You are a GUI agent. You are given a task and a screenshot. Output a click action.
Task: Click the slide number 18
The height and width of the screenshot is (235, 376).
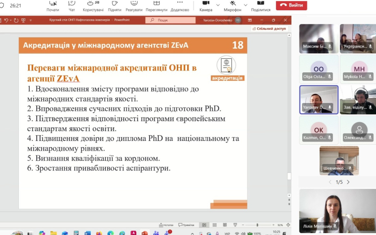pyautogui.click(x=237, y=45)
